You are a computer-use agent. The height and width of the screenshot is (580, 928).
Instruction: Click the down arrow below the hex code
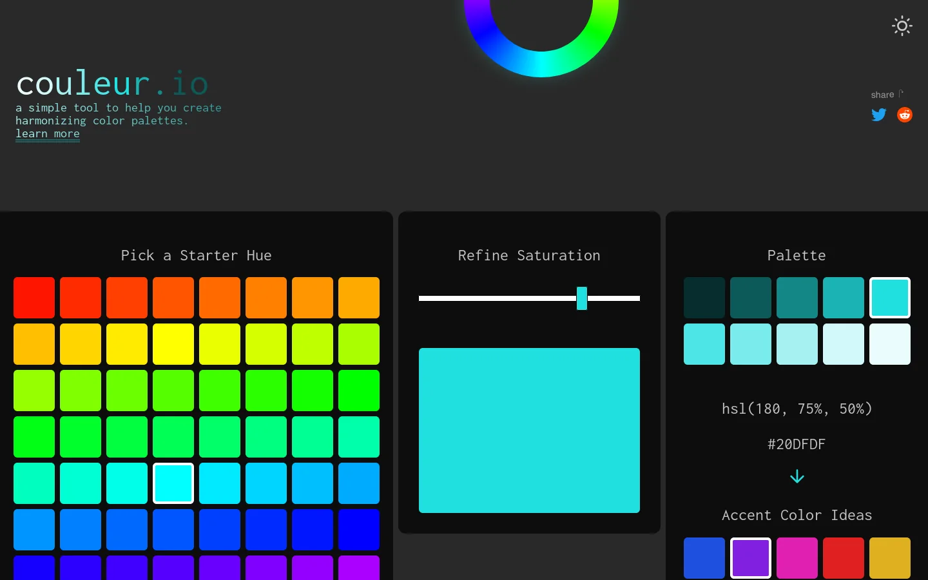(x=797, y=476)
